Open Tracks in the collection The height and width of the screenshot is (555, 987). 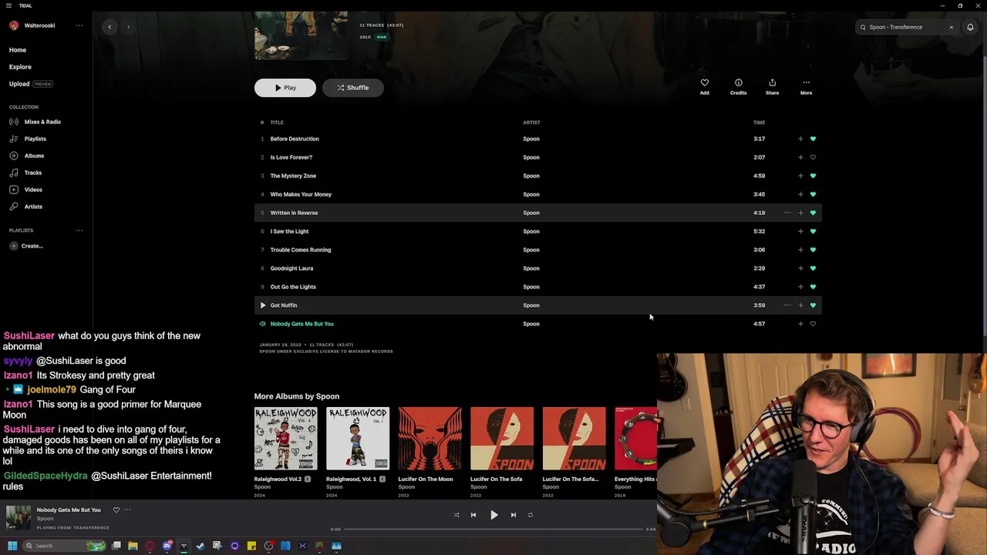pyautogui.click(x=25, y=173)
